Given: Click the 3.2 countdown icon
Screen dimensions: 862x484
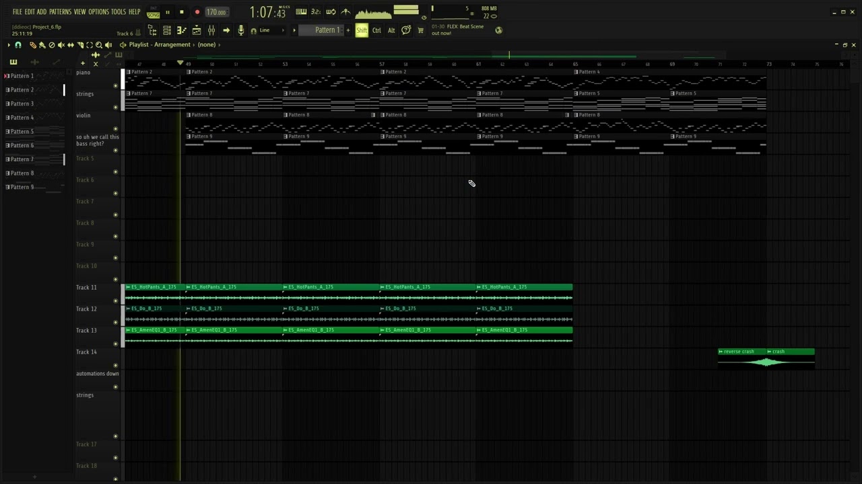Looking at the screenshot, I should tap(316, 12).
